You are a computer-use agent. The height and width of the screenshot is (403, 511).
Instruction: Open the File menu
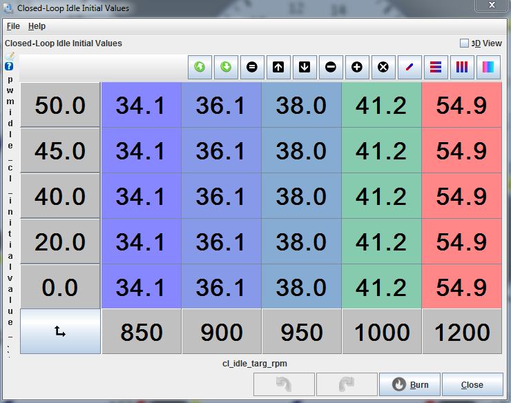point(13,26)
